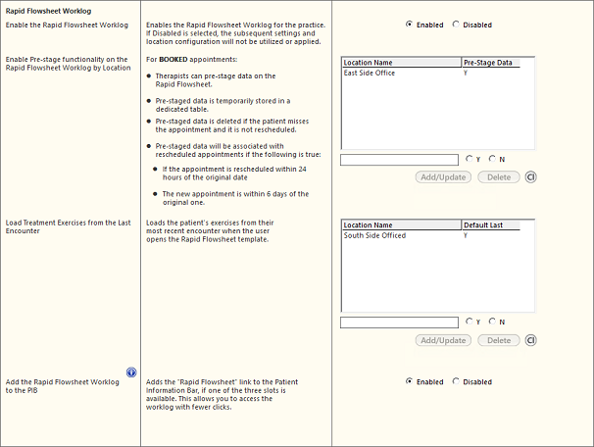Click Delete under Pre-Stage Data list
The width and height of the screenshot is (594, 447).
[499, 177]
